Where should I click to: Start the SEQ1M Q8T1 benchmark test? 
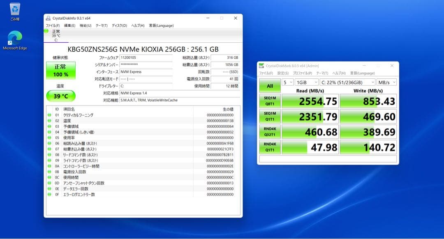tap(270, 101)
